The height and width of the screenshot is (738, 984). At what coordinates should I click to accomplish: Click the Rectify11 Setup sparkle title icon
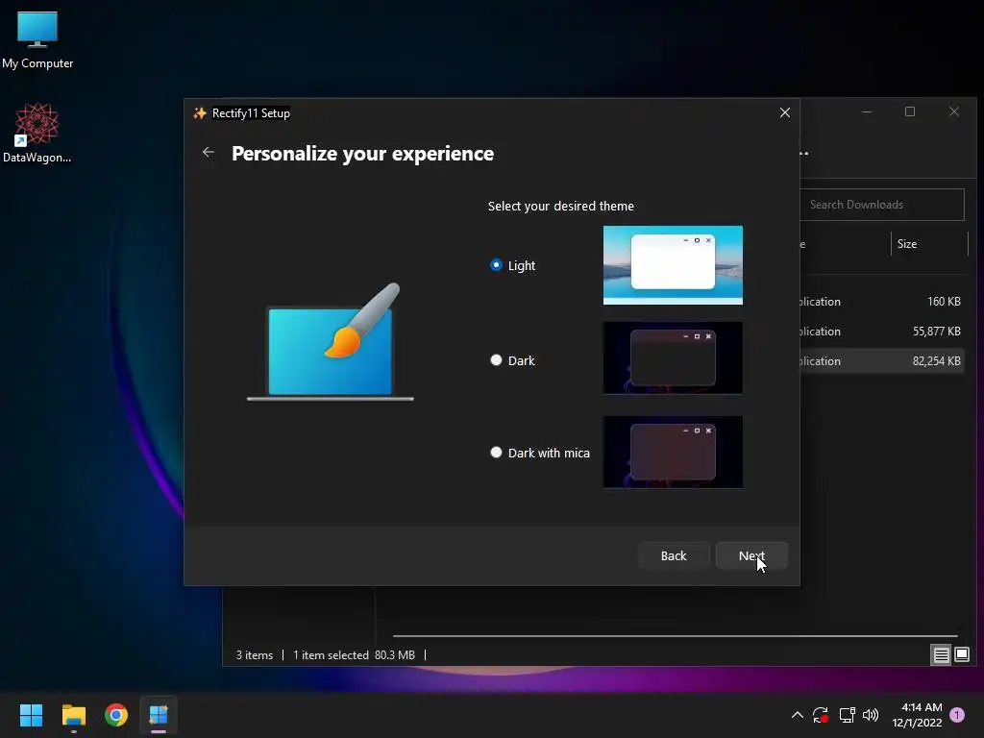[x=200, y=113]
